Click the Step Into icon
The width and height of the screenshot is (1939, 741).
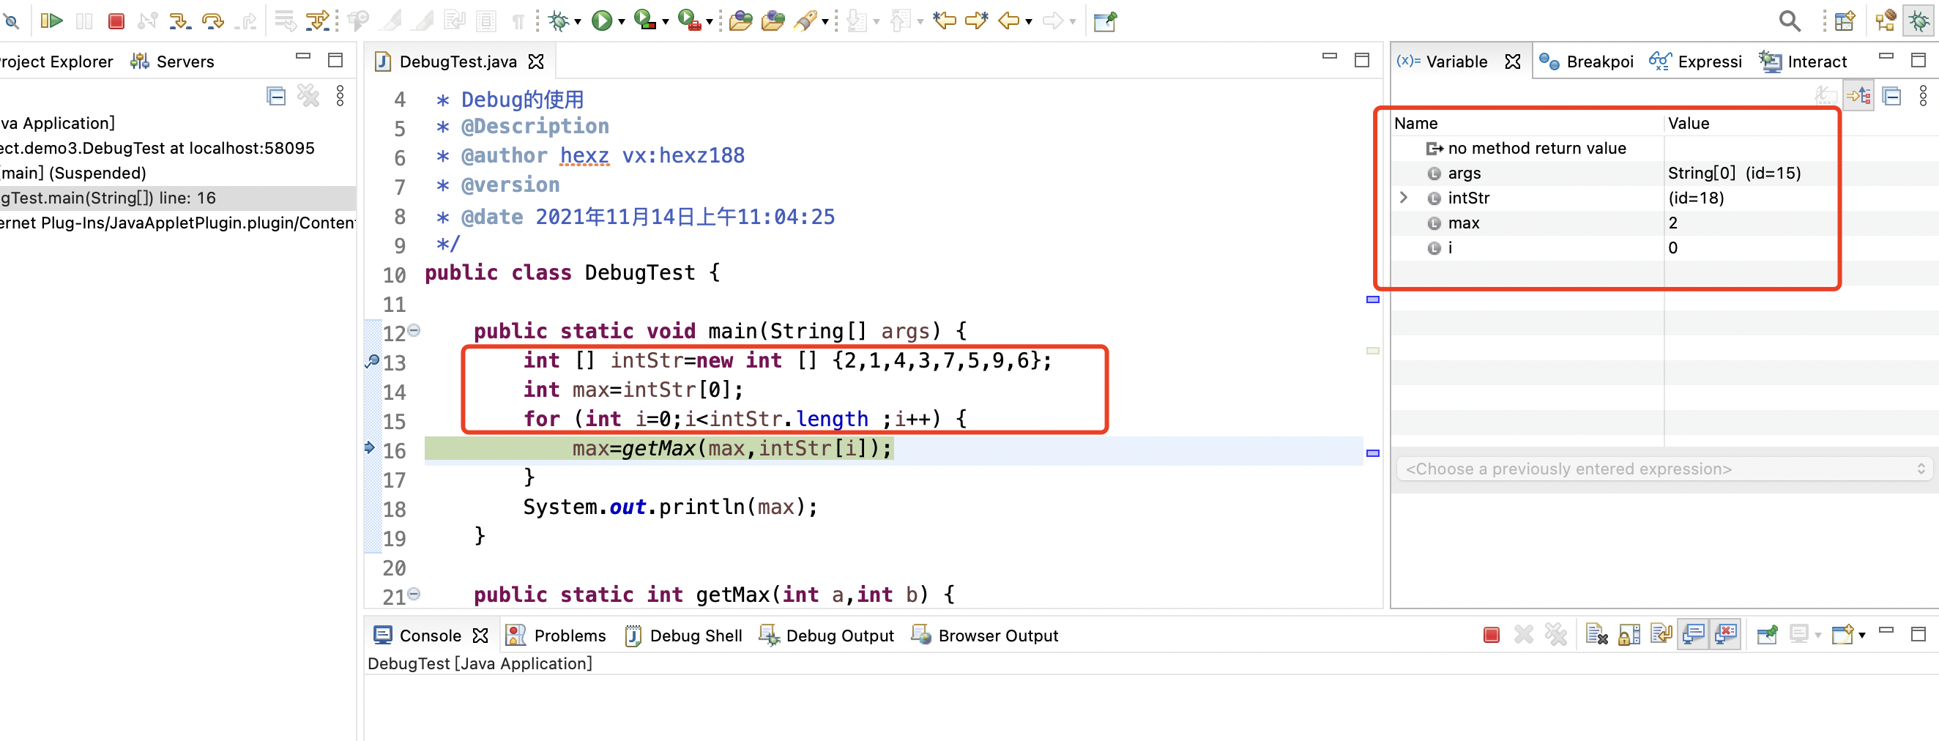coord(179,21)
